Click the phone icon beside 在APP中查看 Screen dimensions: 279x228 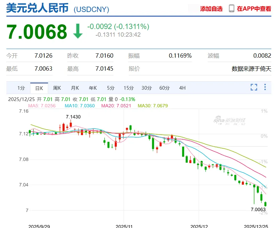231,9
